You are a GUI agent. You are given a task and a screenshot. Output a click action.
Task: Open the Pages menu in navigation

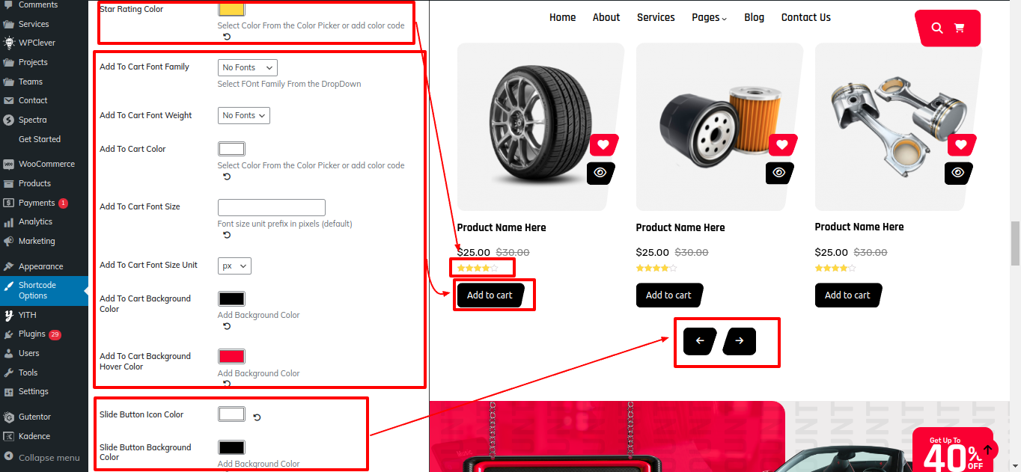point(709,17)
